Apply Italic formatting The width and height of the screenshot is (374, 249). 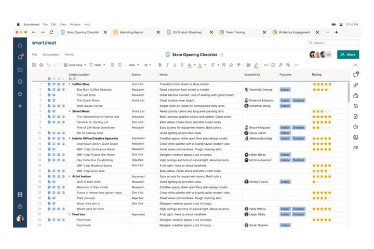coord(167,65)
